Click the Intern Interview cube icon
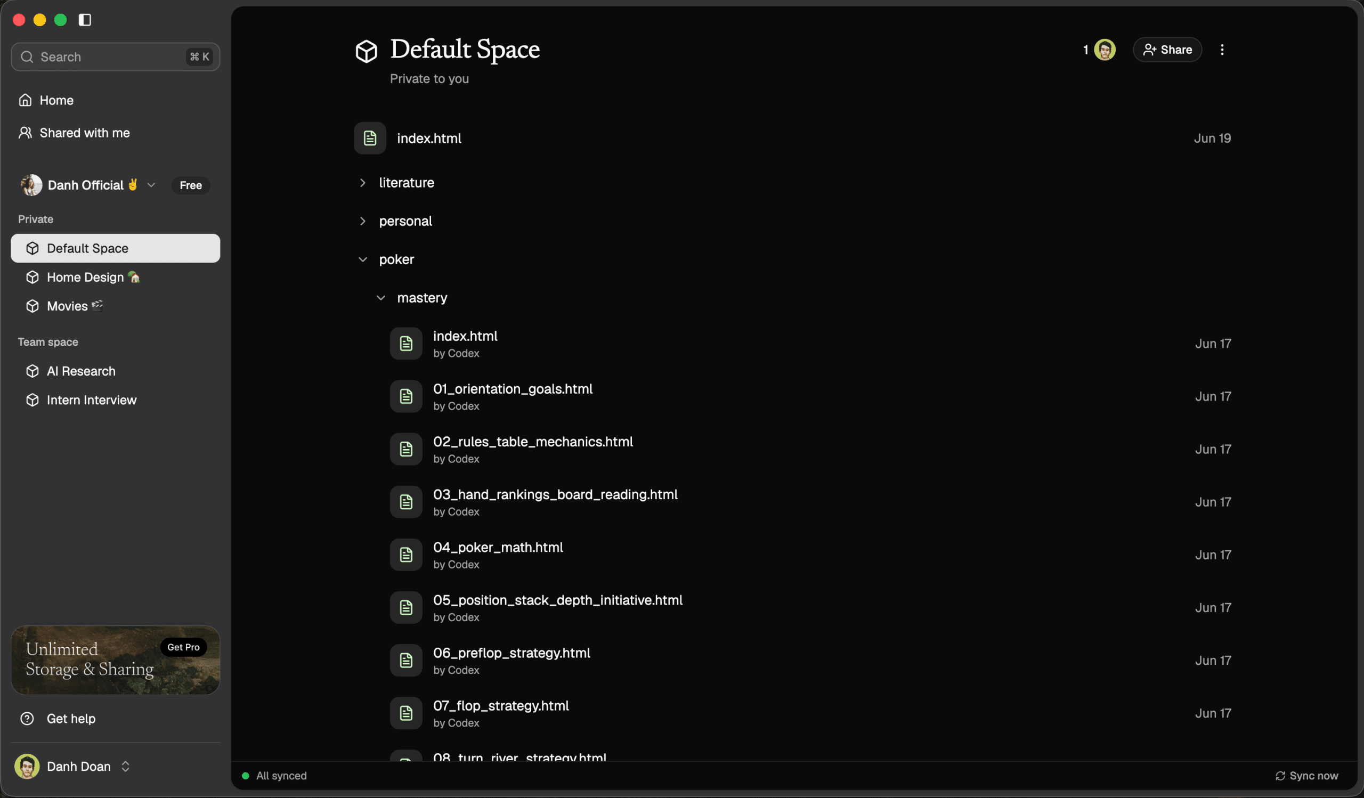 tap(33, 400)
